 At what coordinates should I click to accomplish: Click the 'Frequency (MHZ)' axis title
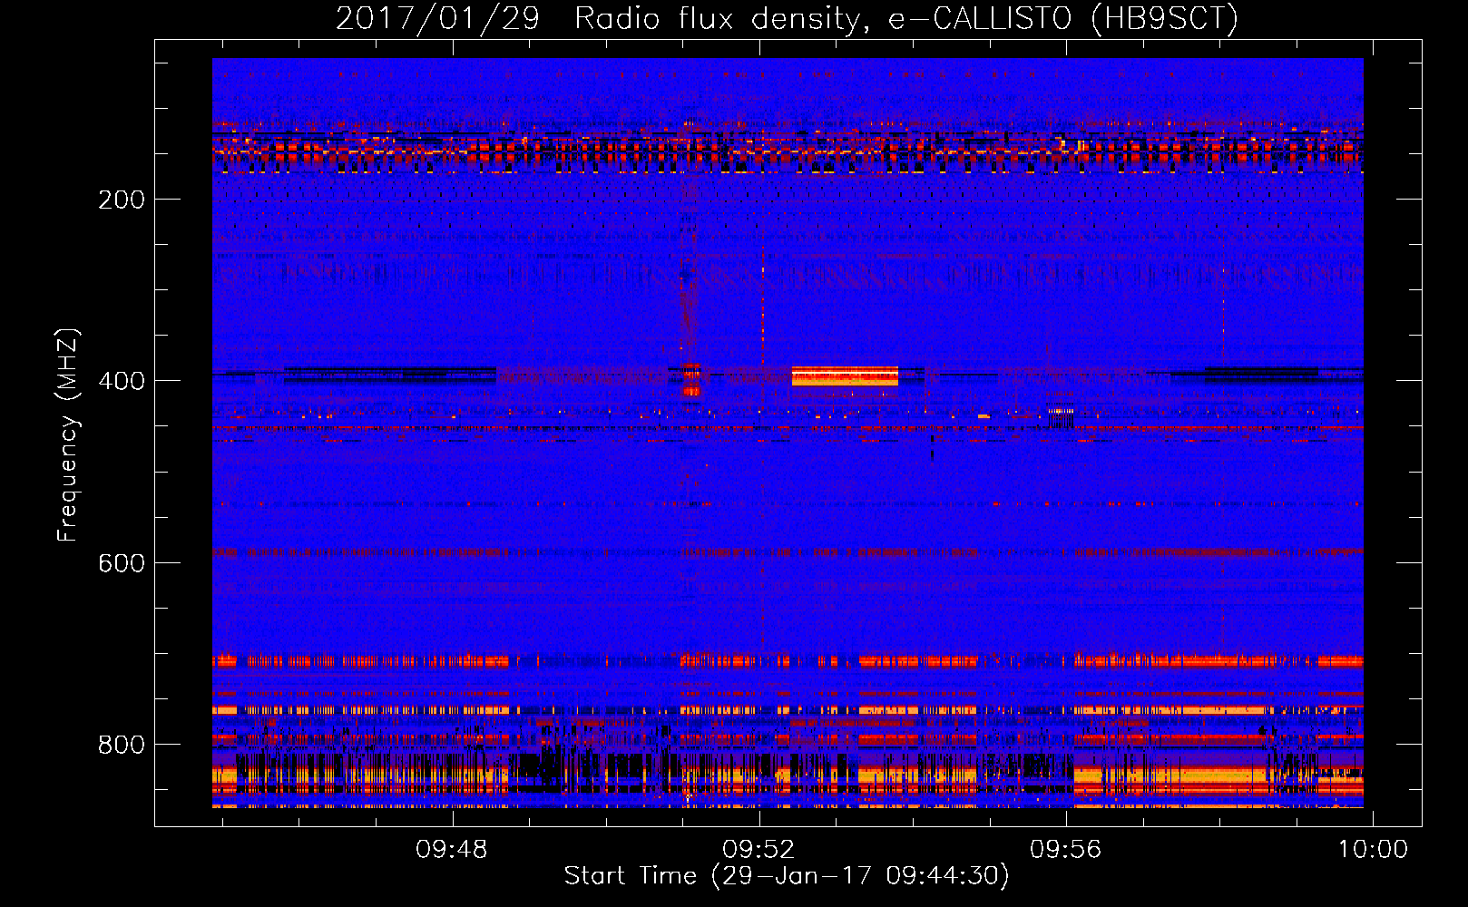69,435
